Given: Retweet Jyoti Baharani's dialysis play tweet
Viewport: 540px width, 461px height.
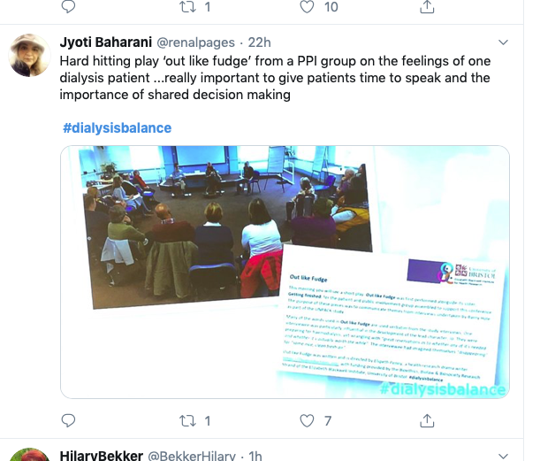Looking at the screenshot, I should pyautogui.click(x=187, y=420).
